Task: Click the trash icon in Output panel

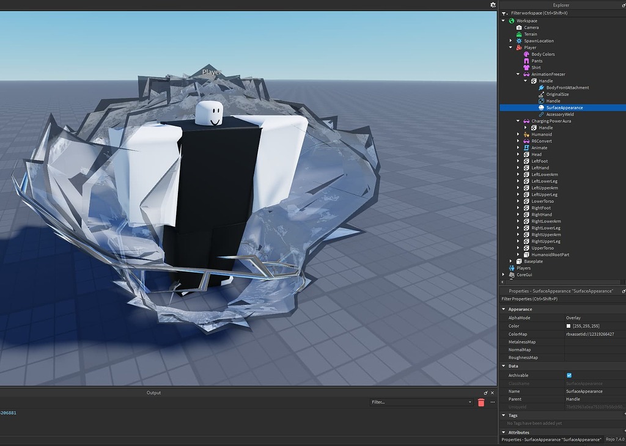Action: click(481, 402)
